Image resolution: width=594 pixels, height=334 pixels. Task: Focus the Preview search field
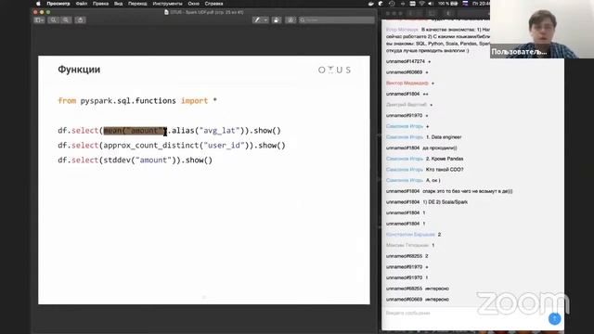(x=336, y=20)
